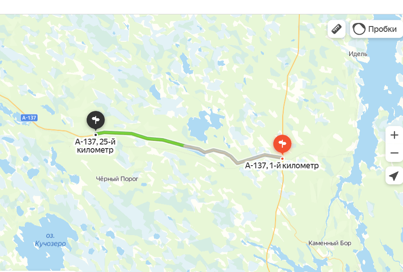Viewport: 403px width, 272px height.
Task: Click the traffic circle icon beside Пробки
Action: (x=359, y=29)
